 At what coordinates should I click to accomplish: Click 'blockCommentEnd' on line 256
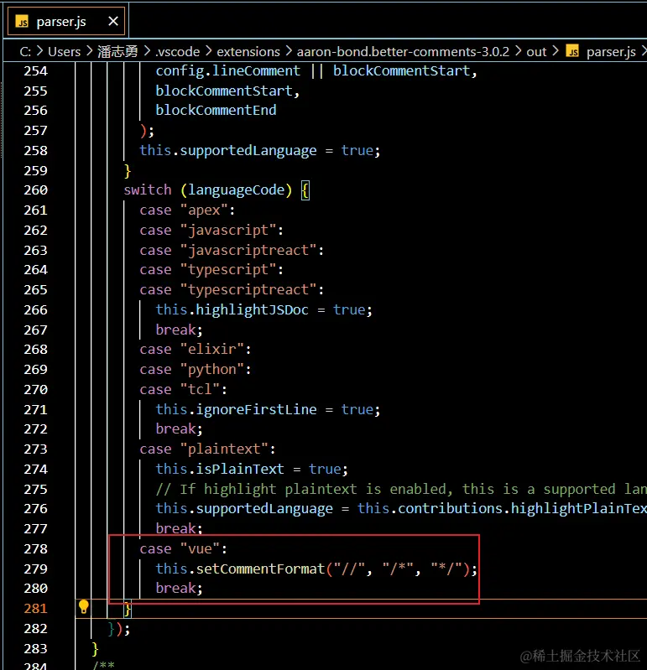pos(216,110)
